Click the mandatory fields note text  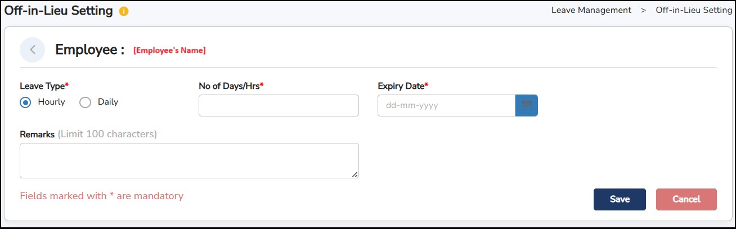coord(101,196)
